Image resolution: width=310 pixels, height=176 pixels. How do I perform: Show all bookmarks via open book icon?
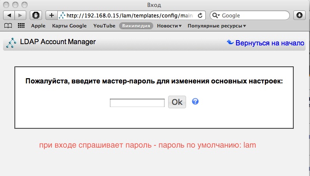tap(8, 26)
